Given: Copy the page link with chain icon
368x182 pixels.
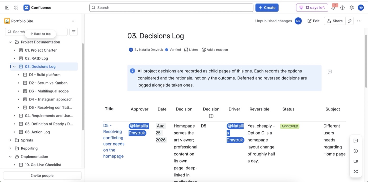Looking at the screenshot, I should pyautogui.click(x=350, y=21).
